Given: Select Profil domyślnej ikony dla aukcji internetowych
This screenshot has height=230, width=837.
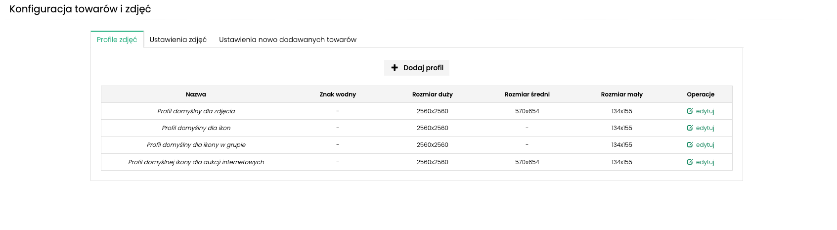Looking at the screenshot, I should (x=196, y=162).
